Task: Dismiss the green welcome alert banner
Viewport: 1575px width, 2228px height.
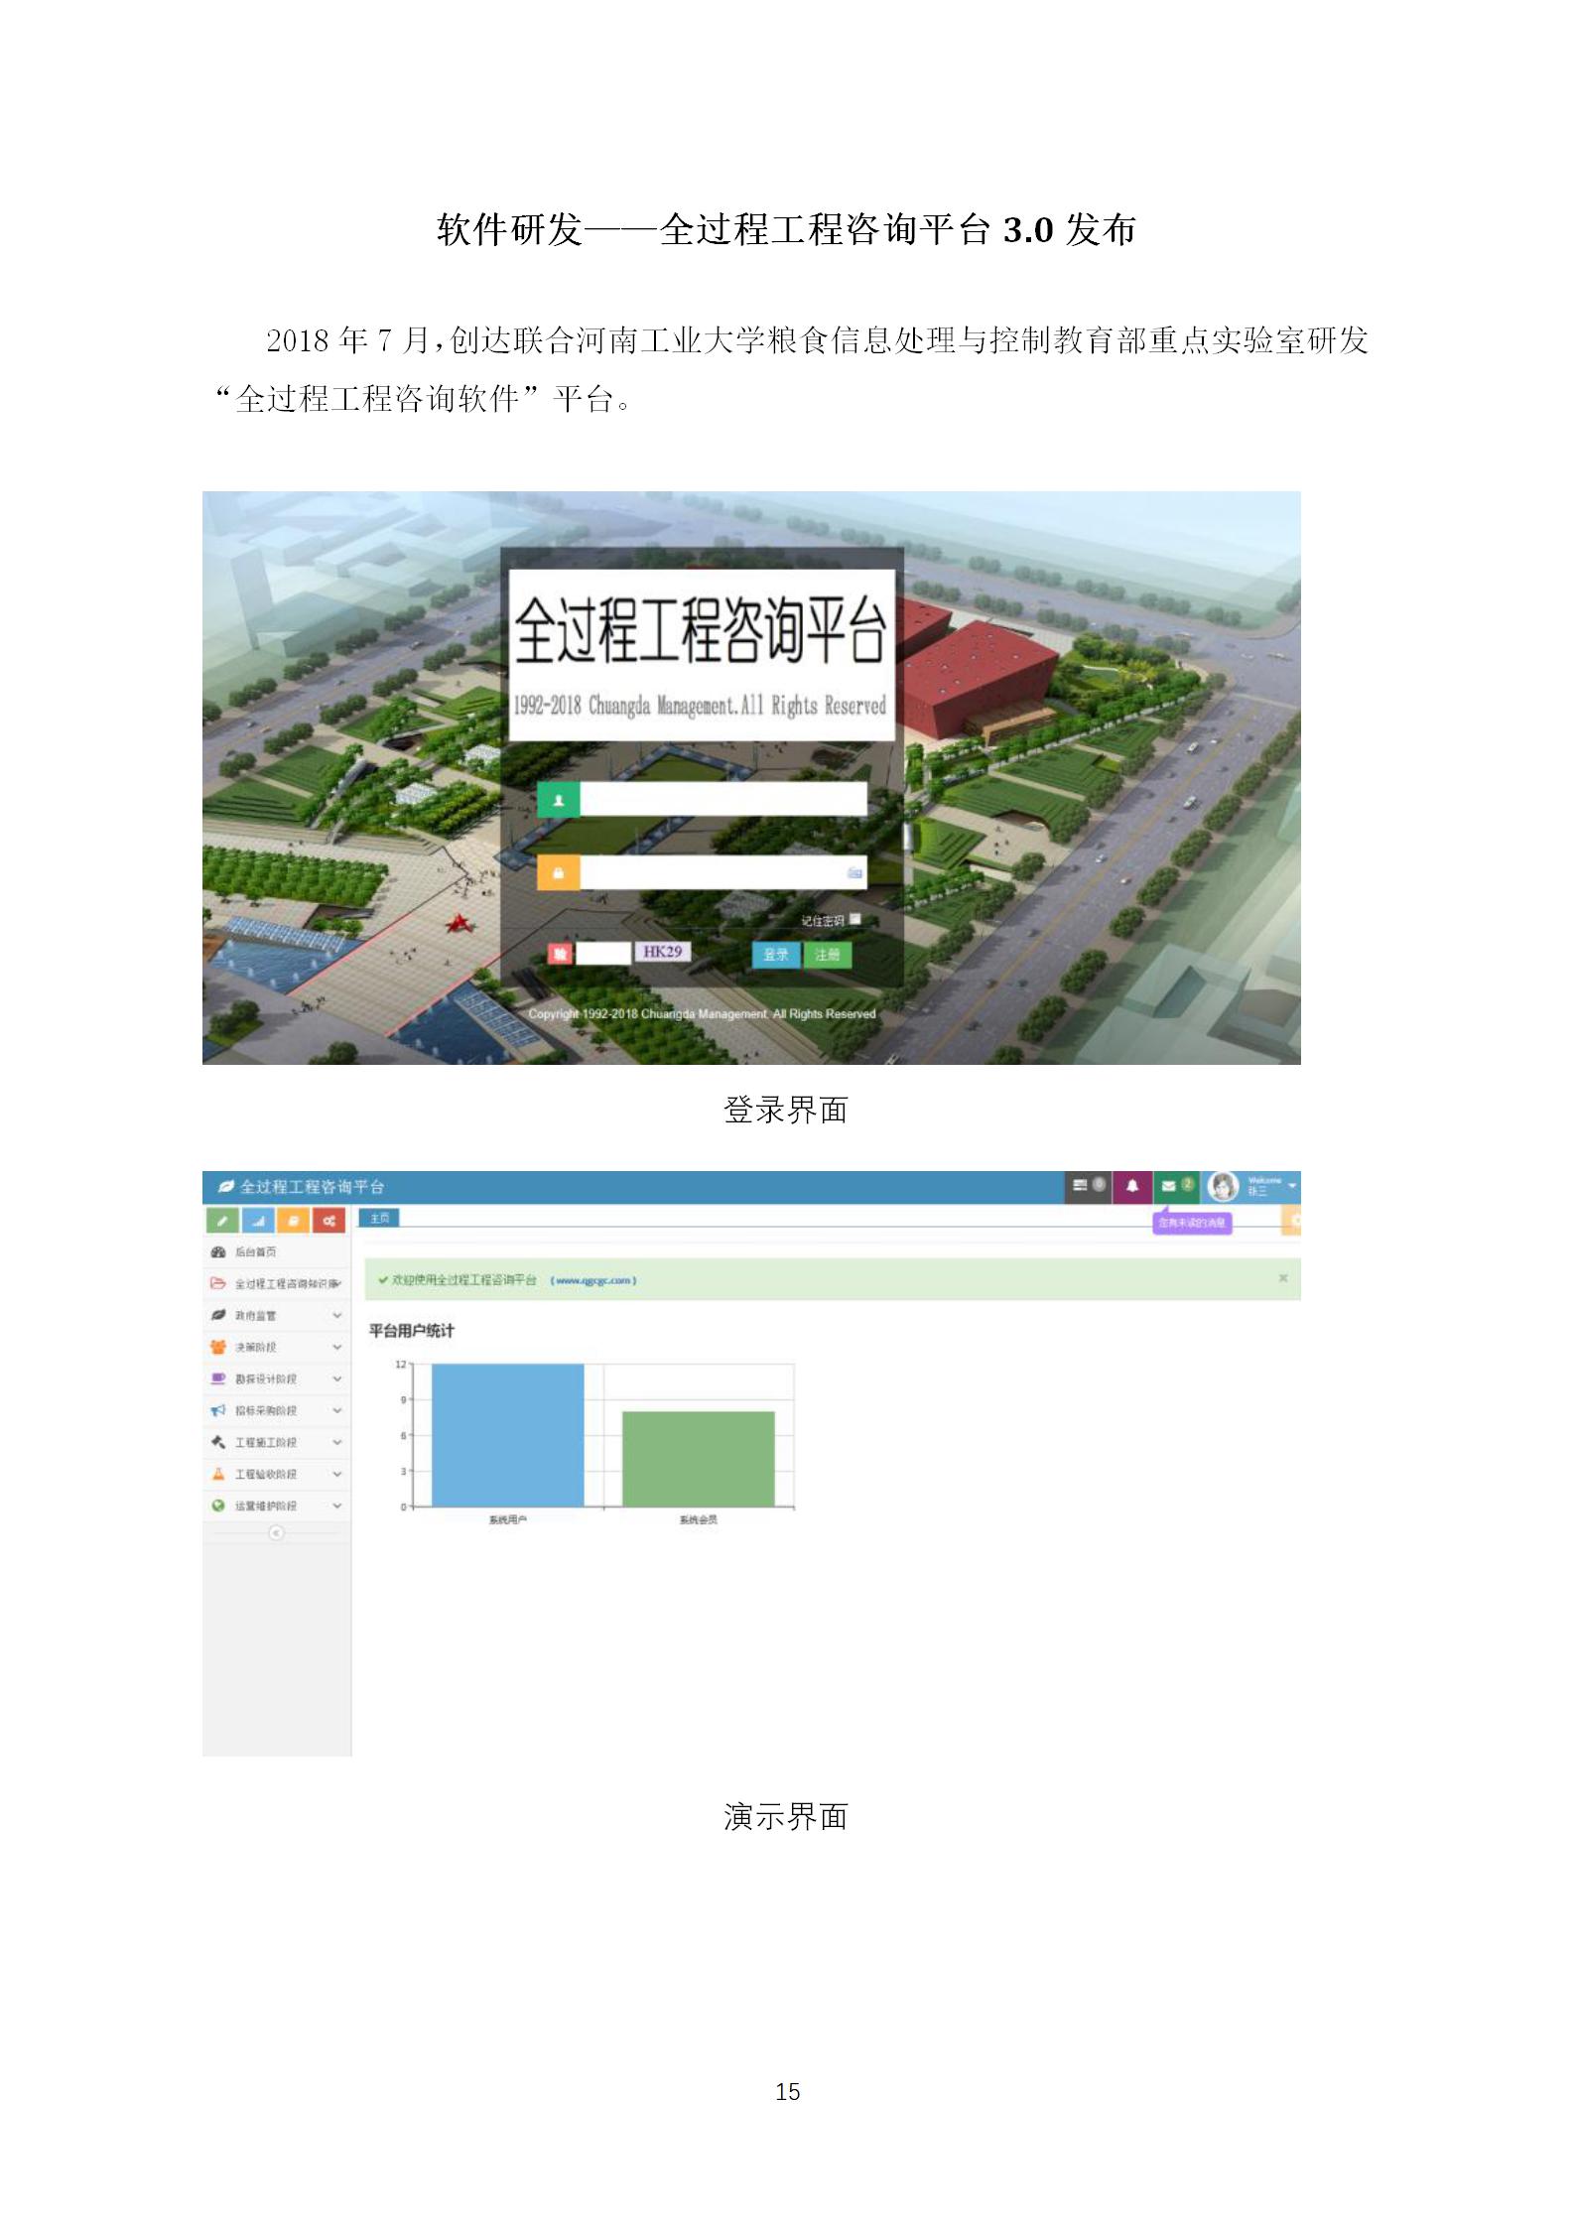Action: [x=1283, y=1278]
